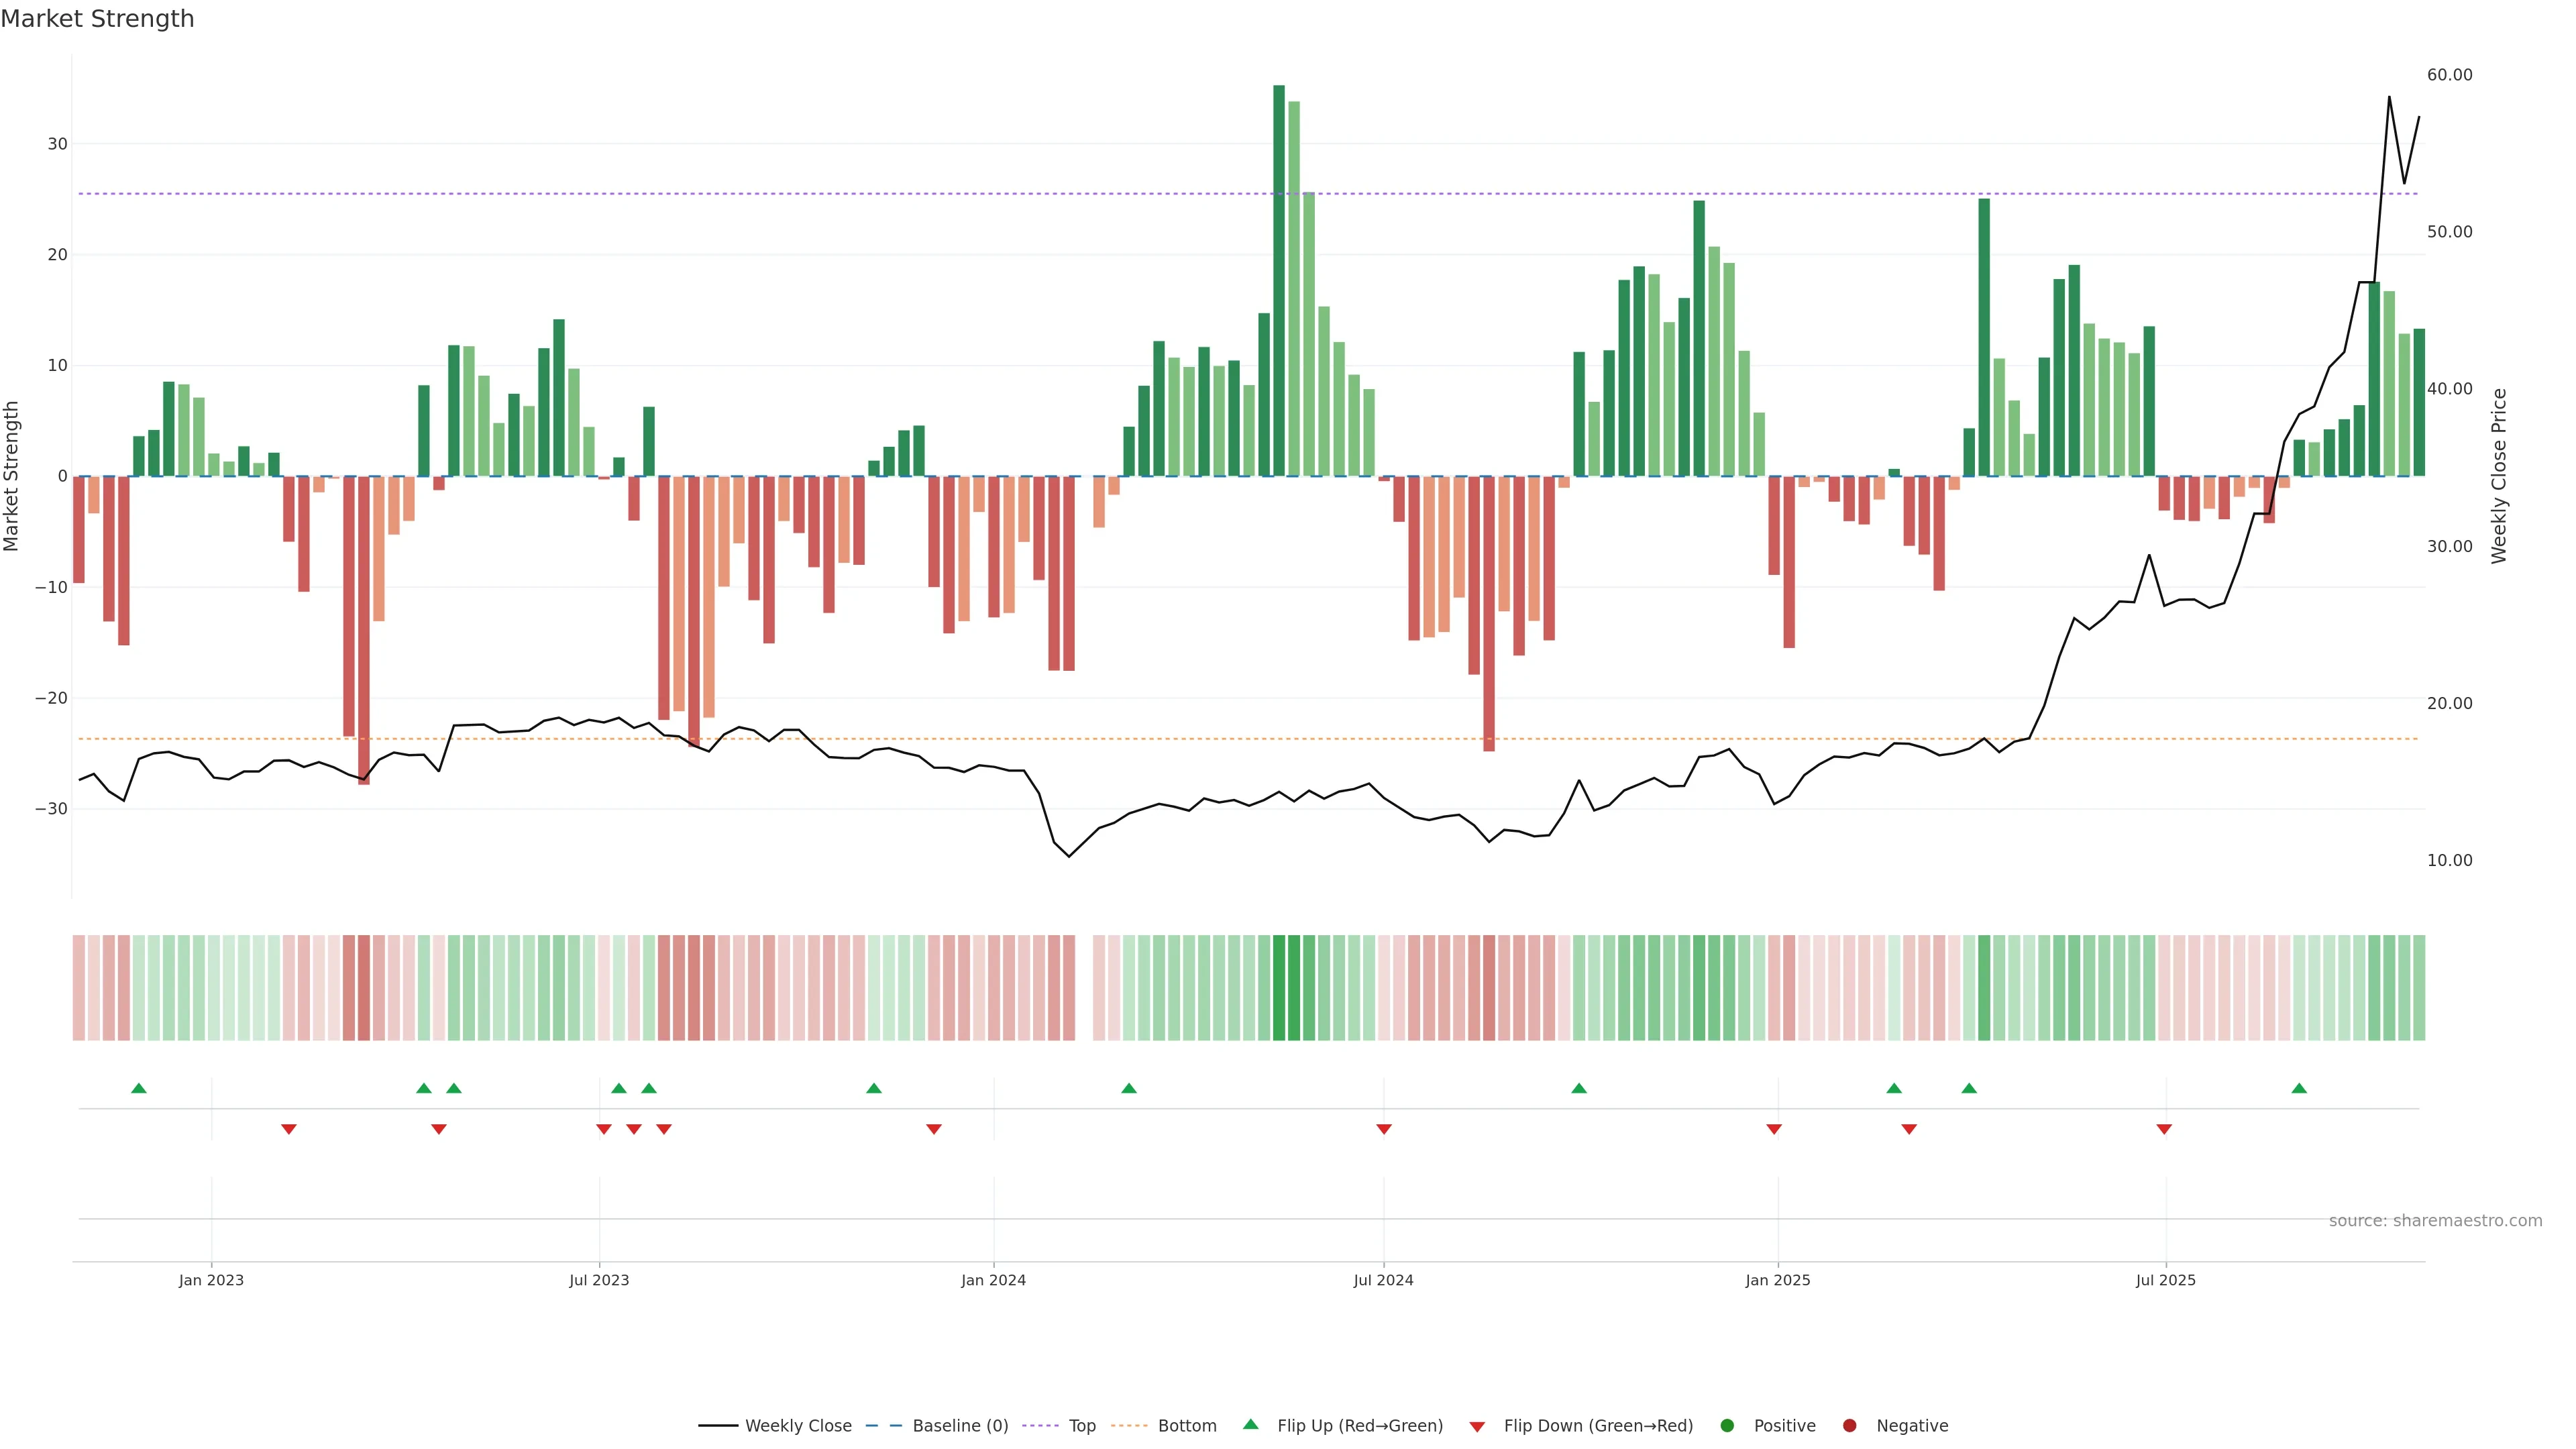The height and width of the screenshot is (1449, 2576).
Task: Click the Weekly Close Price axis title
Action: [x=2499, y=476]
